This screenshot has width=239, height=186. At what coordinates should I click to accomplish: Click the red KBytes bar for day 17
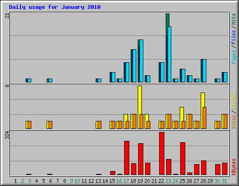pyautogui.click(x=127, y=158)
